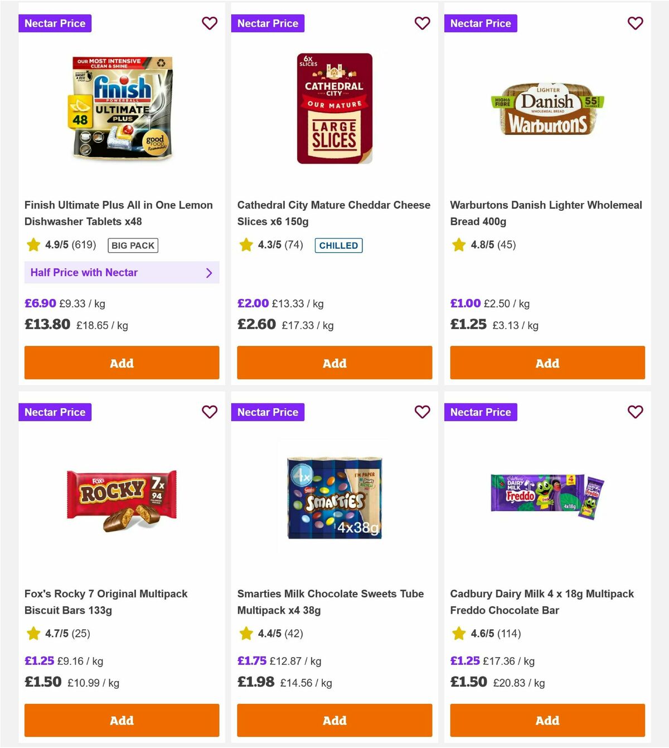The width and height of the screenshot is (669, 748).
Task: Click the chevron arrow on the Nectar offer
Action: 209,273
